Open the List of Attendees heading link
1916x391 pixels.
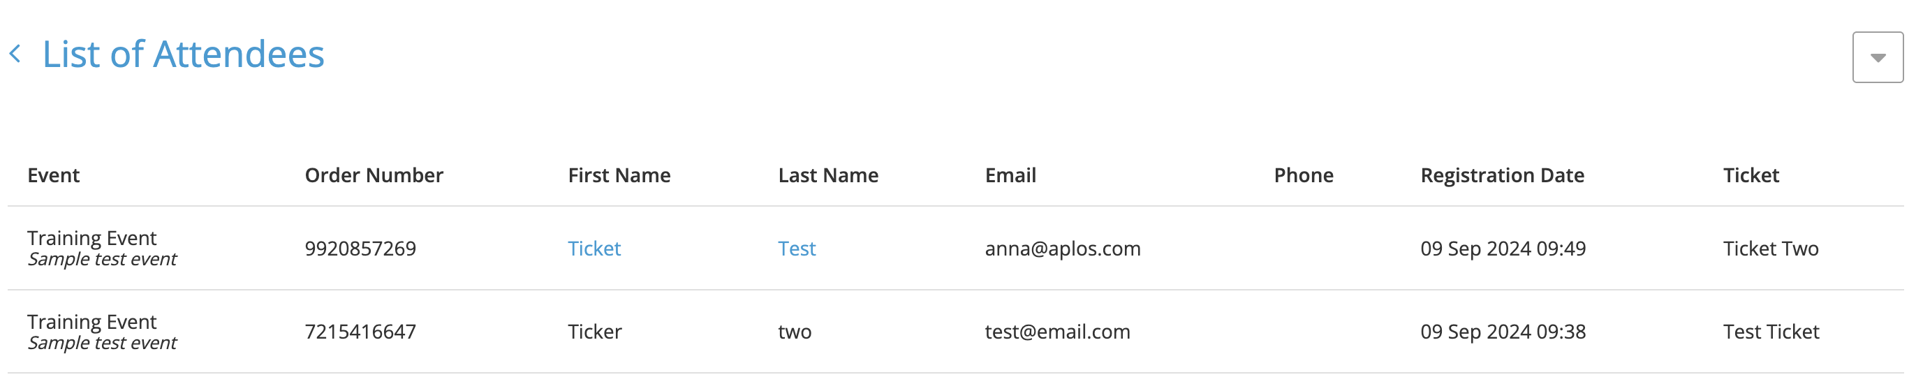tap(183, 54)
